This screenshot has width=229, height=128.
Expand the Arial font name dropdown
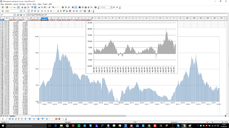click(21, 11)
